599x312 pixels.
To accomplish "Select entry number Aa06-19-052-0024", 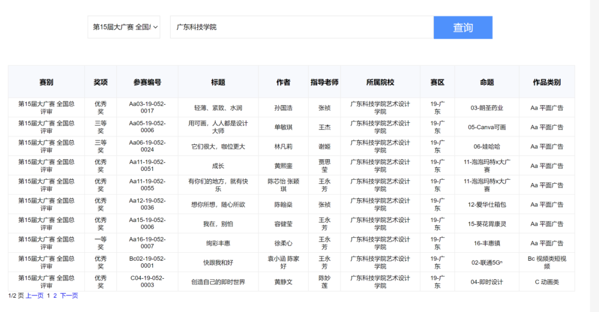I will click(147, 146).
